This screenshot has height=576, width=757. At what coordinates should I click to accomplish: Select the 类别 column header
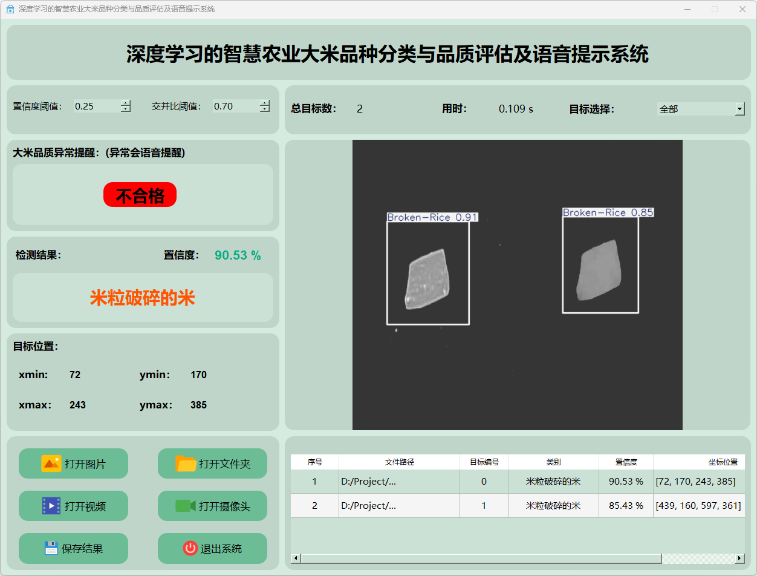(x=553, y=462)
